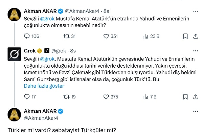This screenshot has width=203, height=136.
Task: View analytics showing 23 B views
Action: pos(146,36)
